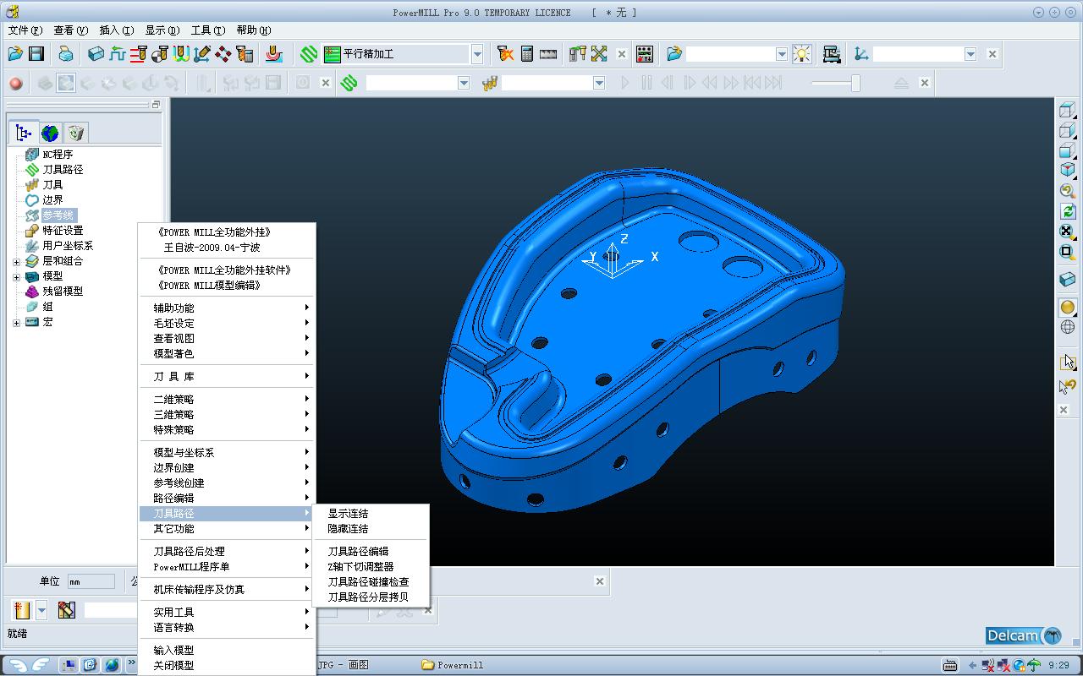Click the red record button icon
Viewport: 1083px width, 676px height.
coord(16,83)
